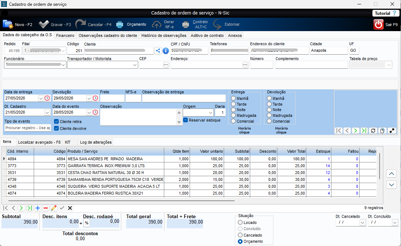Switch to Localizar avançado - F8 tab
Viewport: 401px width, 246px height.
pos(40,142)
